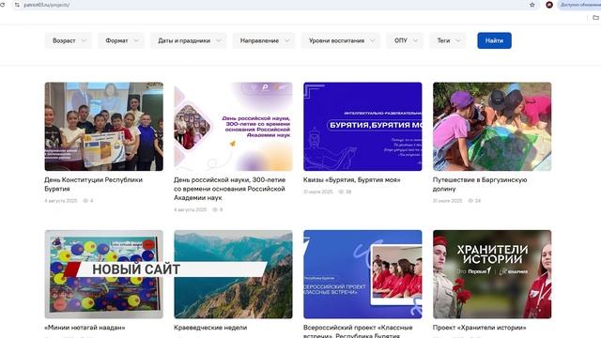
Task: Open the Даты и праздники dropdown
Action: [x=189, y=40]
